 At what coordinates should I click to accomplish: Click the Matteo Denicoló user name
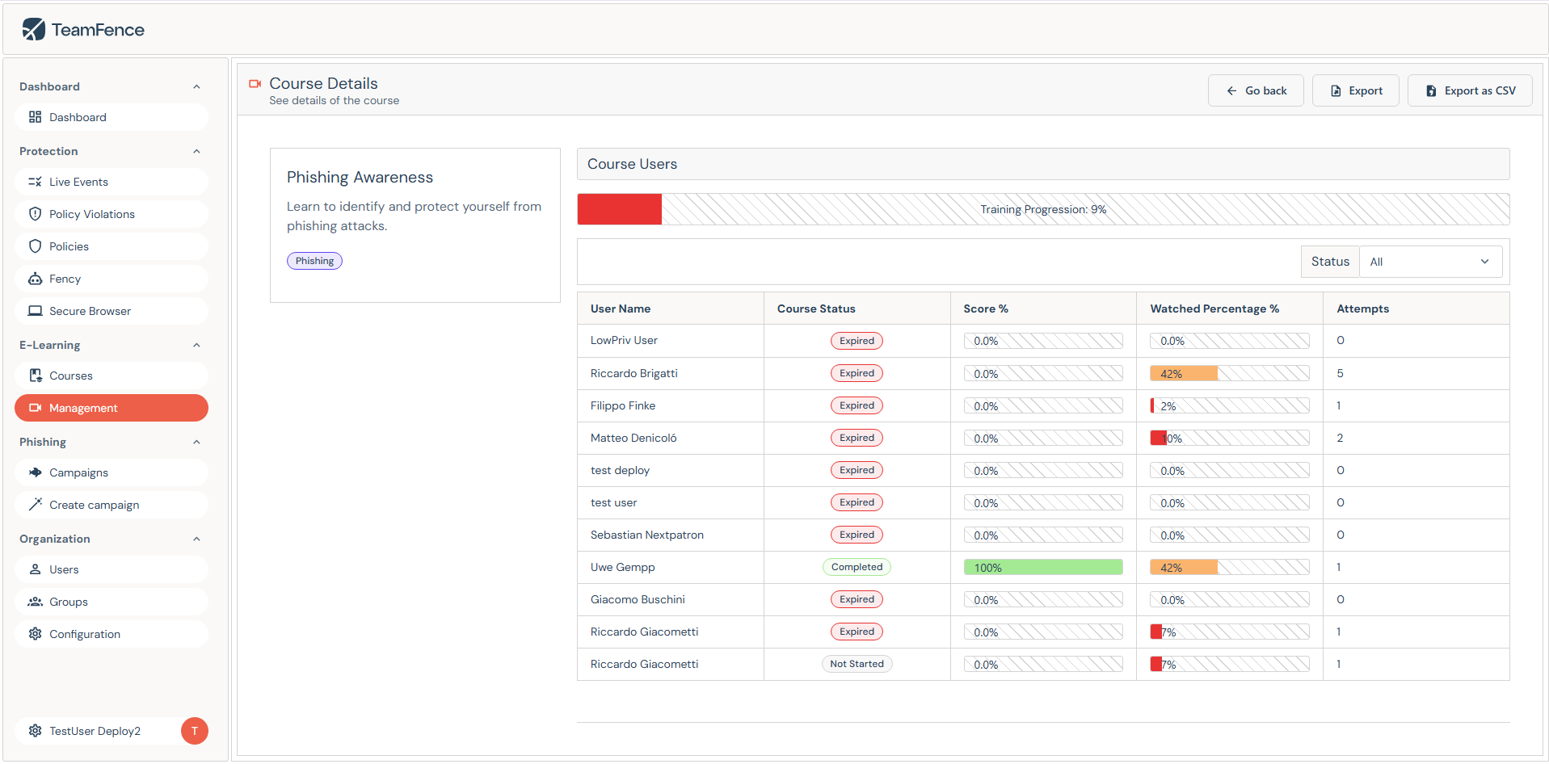(x=633, y=438)
